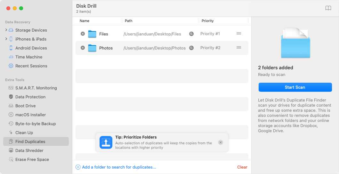Click the Files folder name
Viewport: 339px width, 174px height.
[104, 34]
